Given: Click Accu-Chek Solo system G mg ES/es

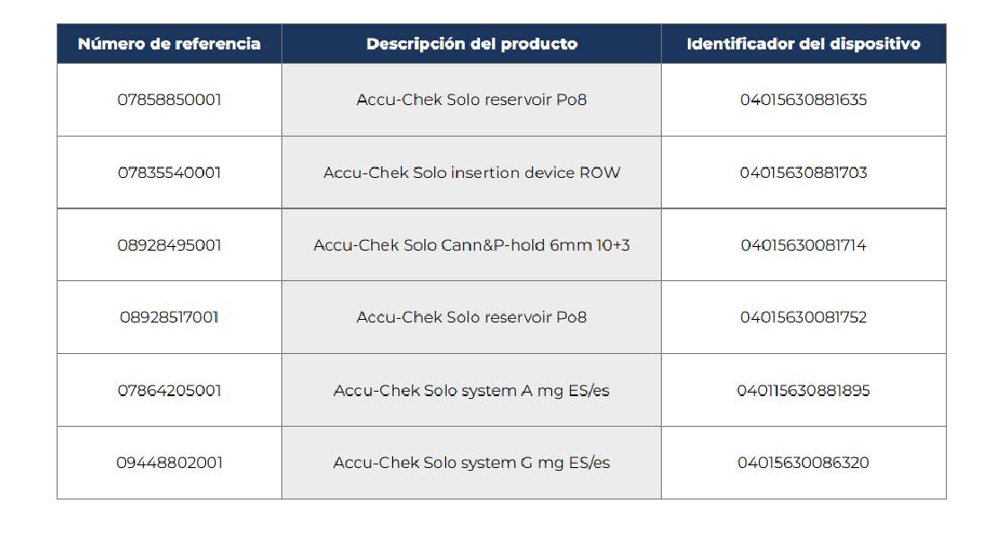Looking at the screenshot, I should [x=472, y=463].
